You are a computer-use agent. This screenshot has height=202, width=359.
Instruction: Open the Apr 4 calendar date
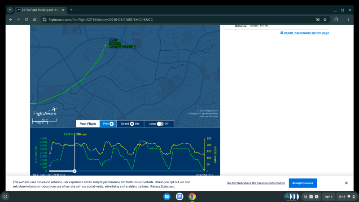[328, 197]
